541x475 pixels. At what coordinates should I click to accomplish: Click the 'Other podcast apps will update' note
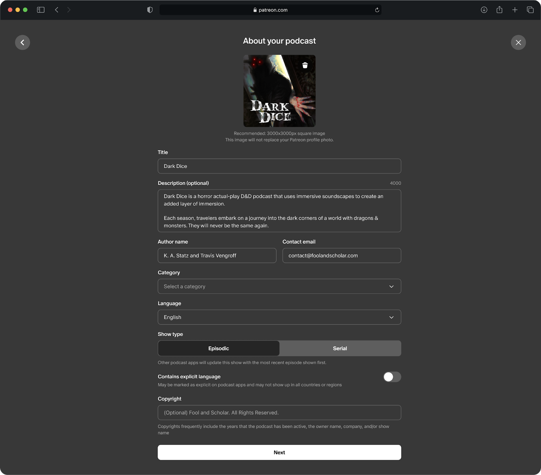point(242,362)
